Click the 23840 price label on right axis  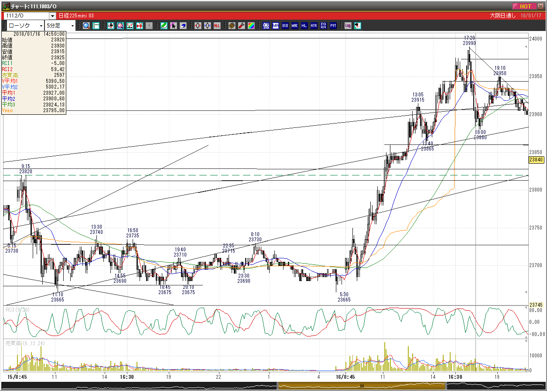pos(536,160)
